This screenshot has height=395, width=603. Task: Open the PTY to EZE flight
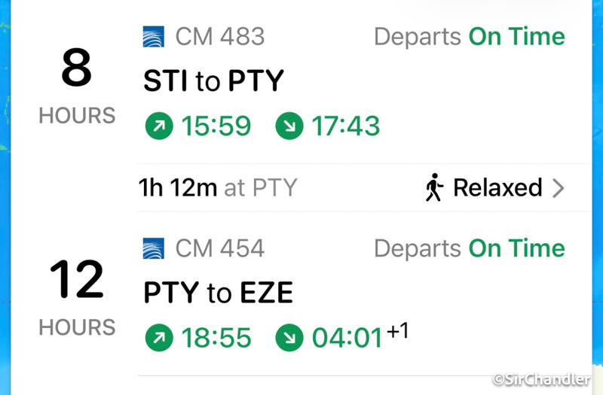click(218, 293)
